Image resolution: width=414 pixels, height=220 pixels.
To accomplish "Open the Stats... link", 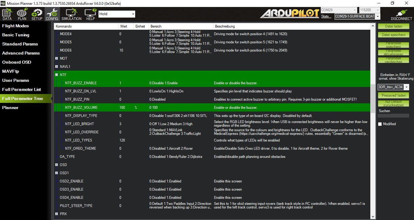I will coord(326,16).
